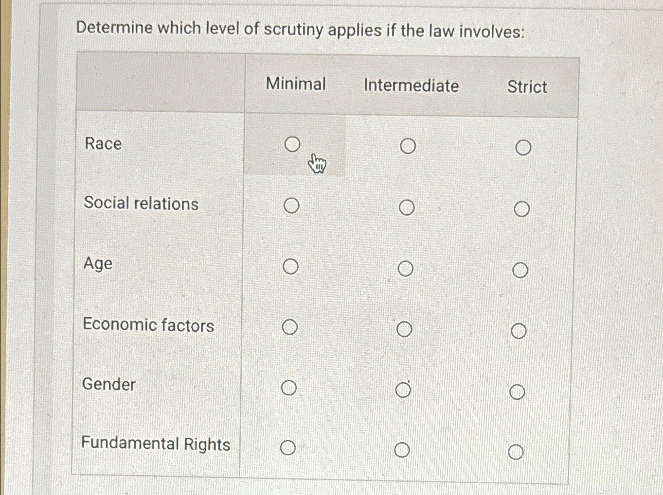The height and width of the screenshot is (495, 663).
Task: Select Minimal scrutiny for Race
Action: point(292,144)
